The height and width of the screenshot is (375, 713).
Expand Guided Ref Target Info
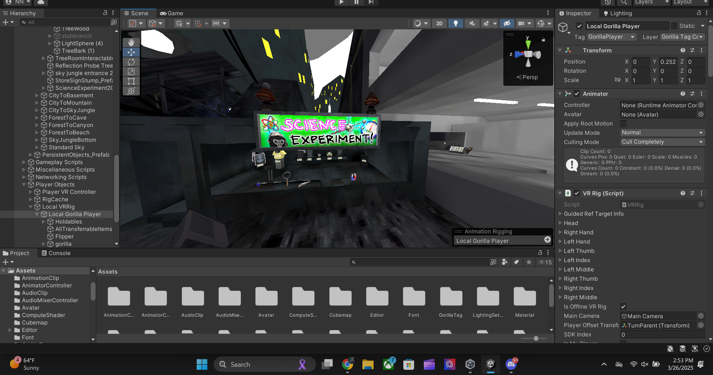coord(561,214)
